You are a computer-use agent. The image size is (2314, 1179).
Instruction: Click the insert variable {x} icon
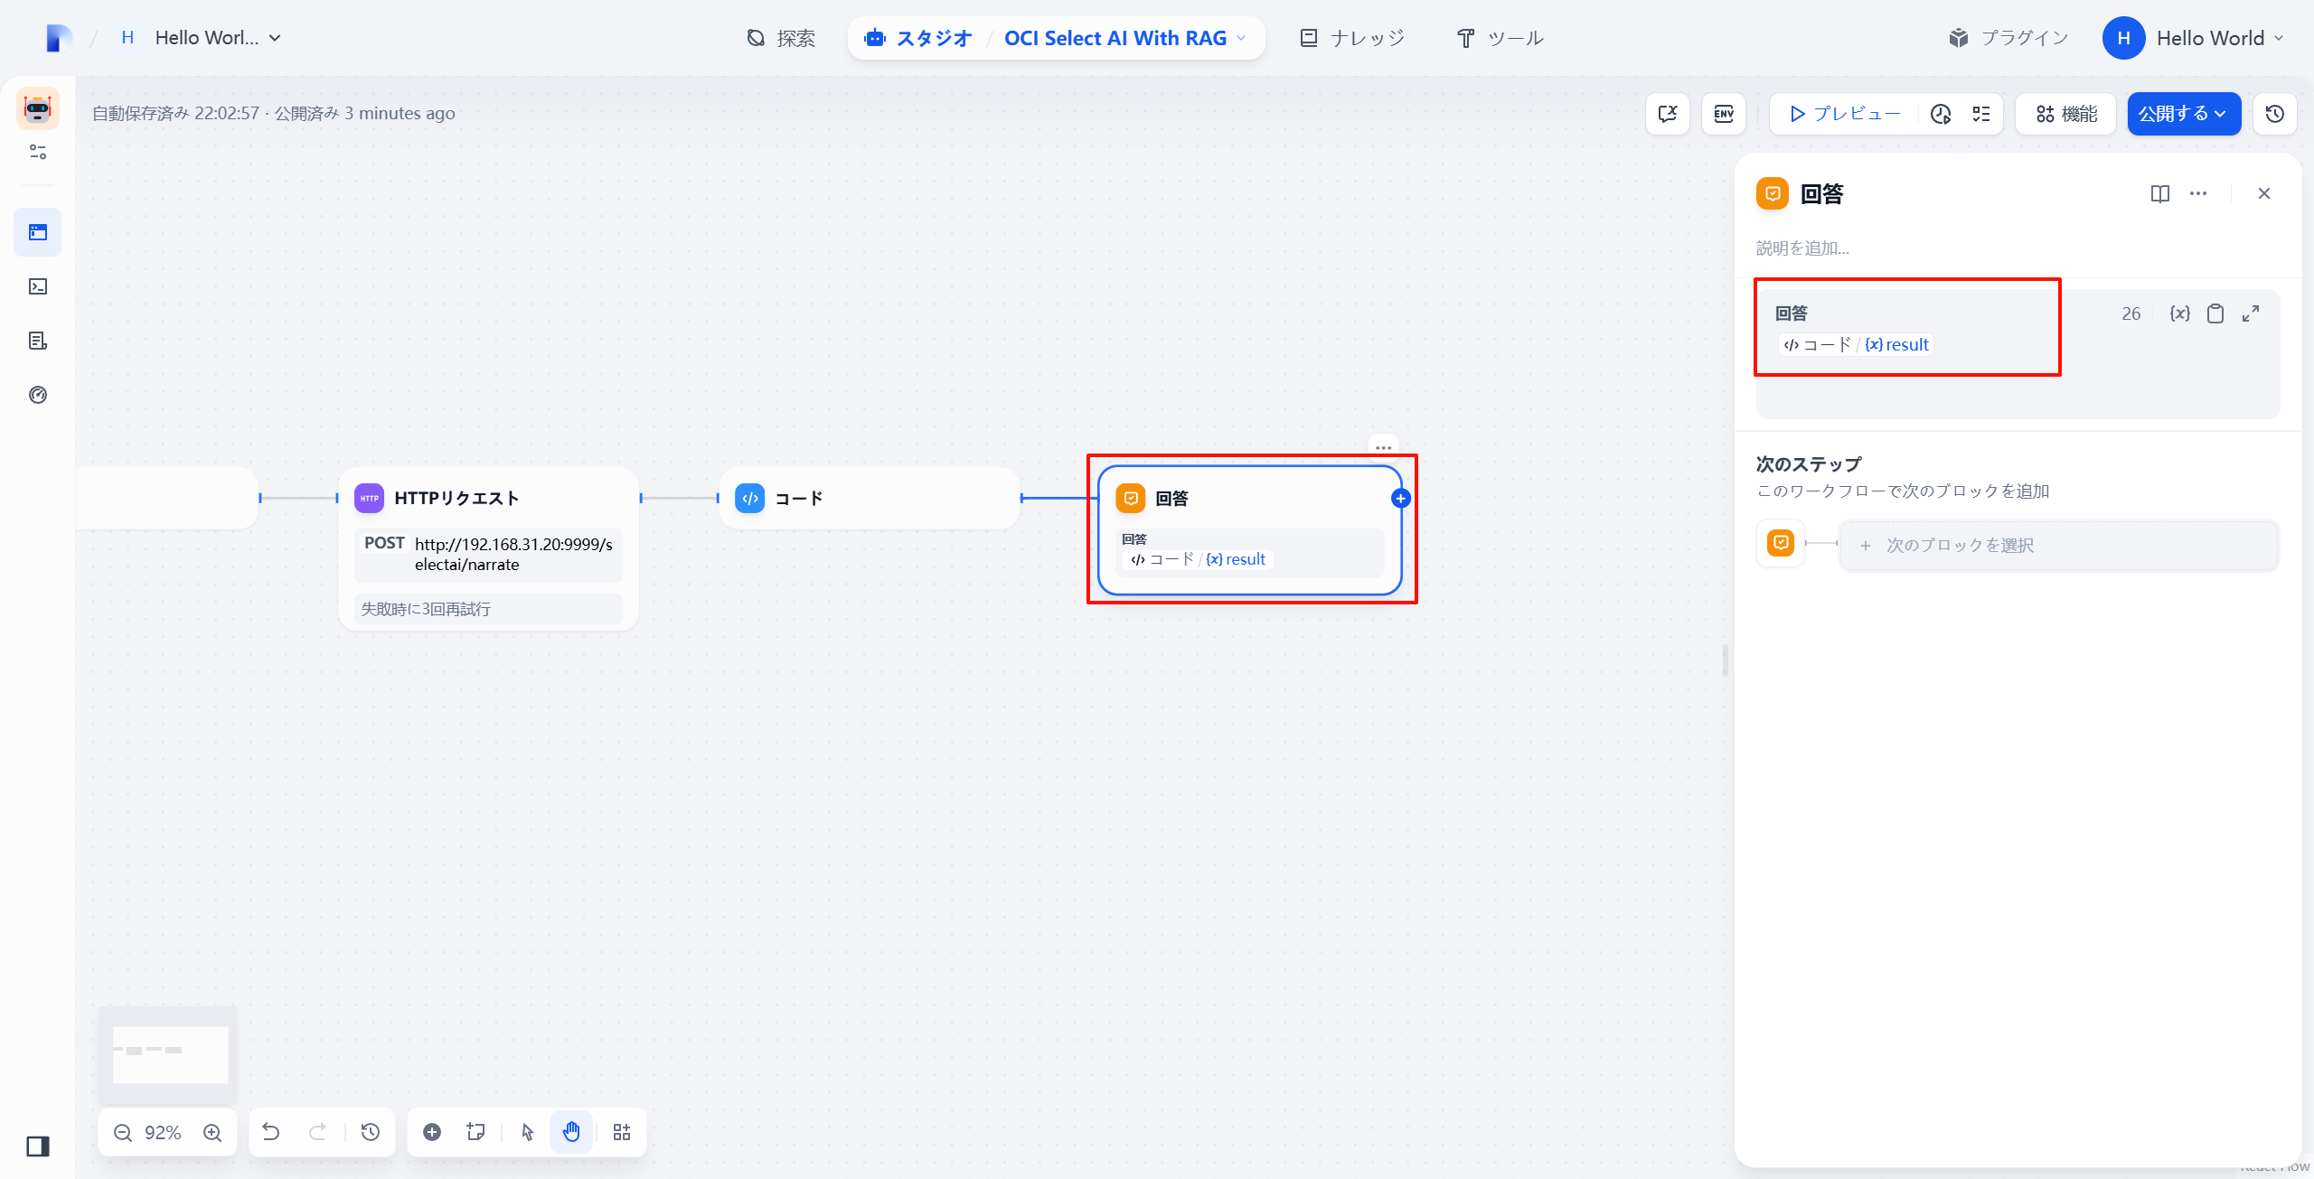pos(2179,313)
